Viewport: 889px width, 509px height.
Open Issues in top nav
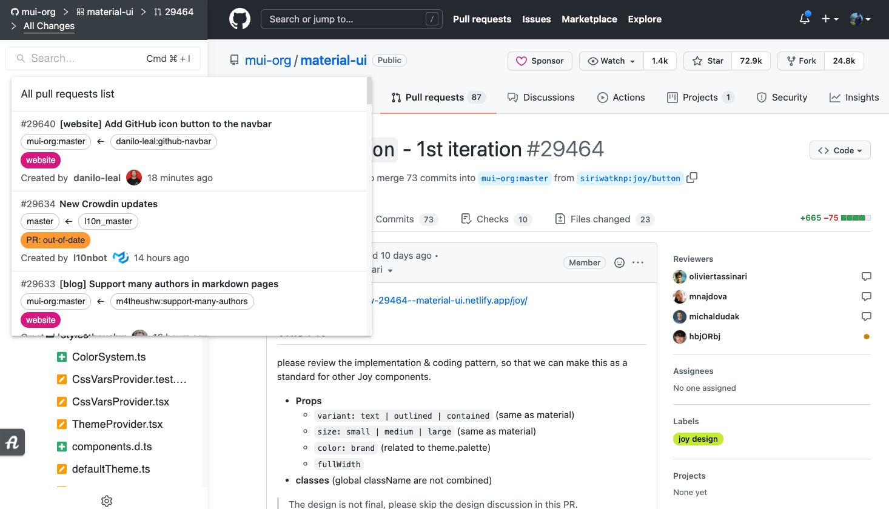(x=537, y=19)
